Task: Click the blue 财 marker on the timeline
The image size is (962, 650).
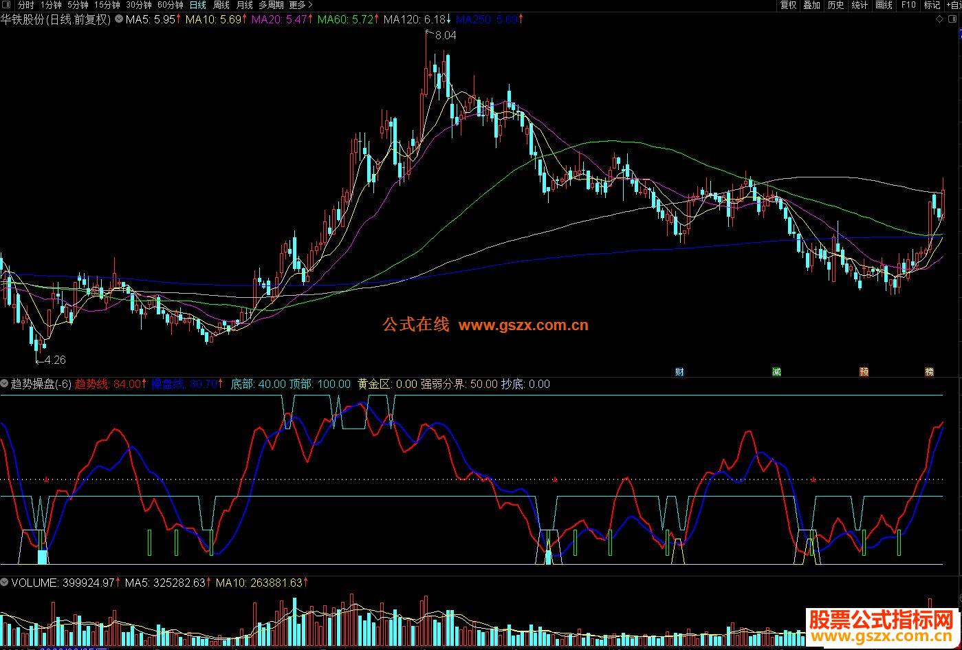Action: tap(679, 372)
